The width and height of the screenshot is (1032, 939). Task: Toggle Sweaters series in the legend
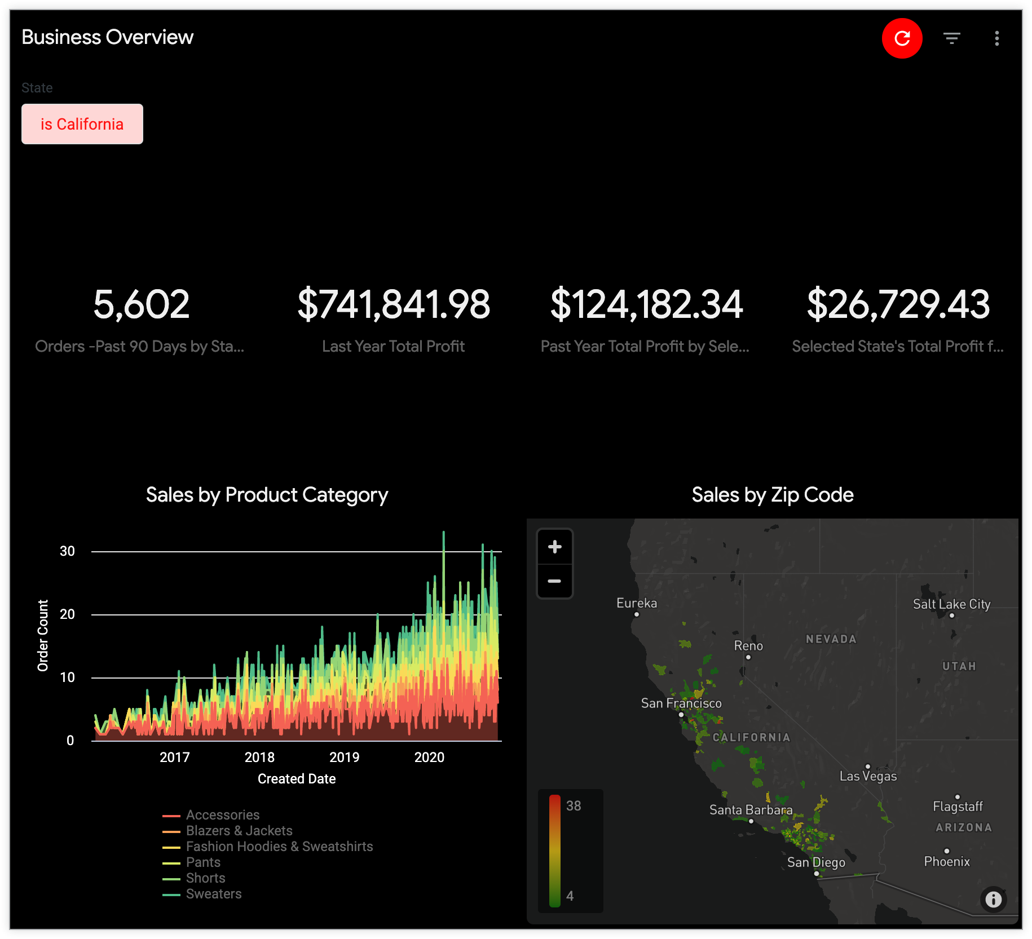click(x=213, y=894)
